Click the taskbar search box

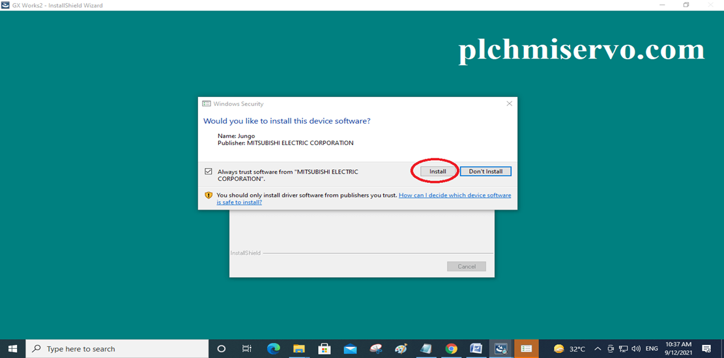pyautogui.click(x=117, y=349)
